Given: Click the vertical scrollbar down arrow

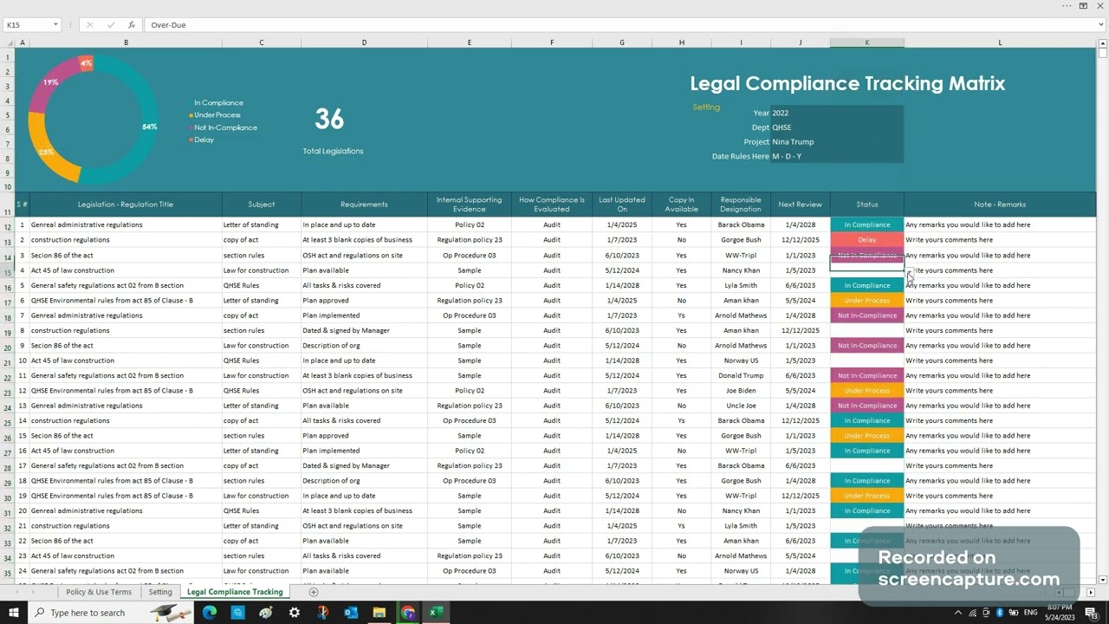Looking at the screenshot, I should pyautogui.click(x=1103, y=580).
